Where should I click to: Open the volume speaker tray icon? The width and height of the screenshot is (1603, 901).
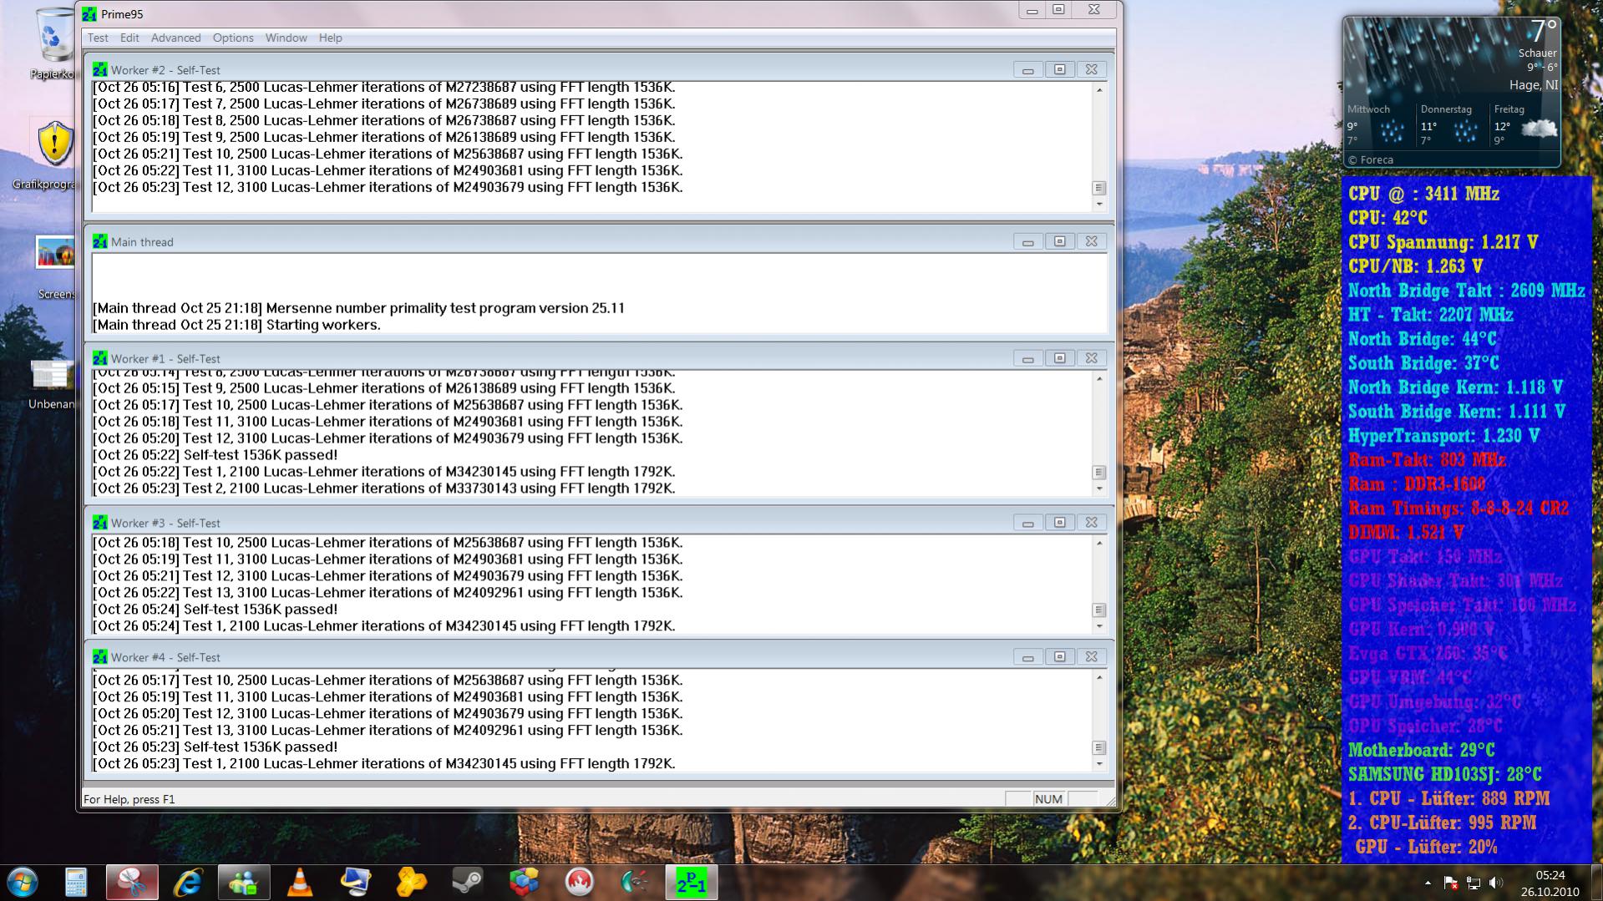point(1496,883)
